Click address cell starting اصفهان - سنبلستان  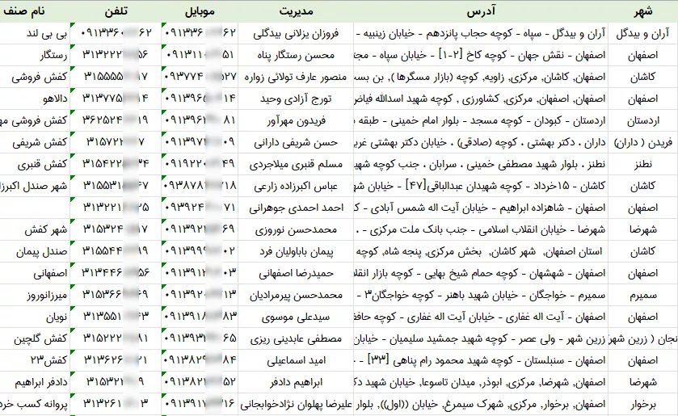click(x=481, y=360)
